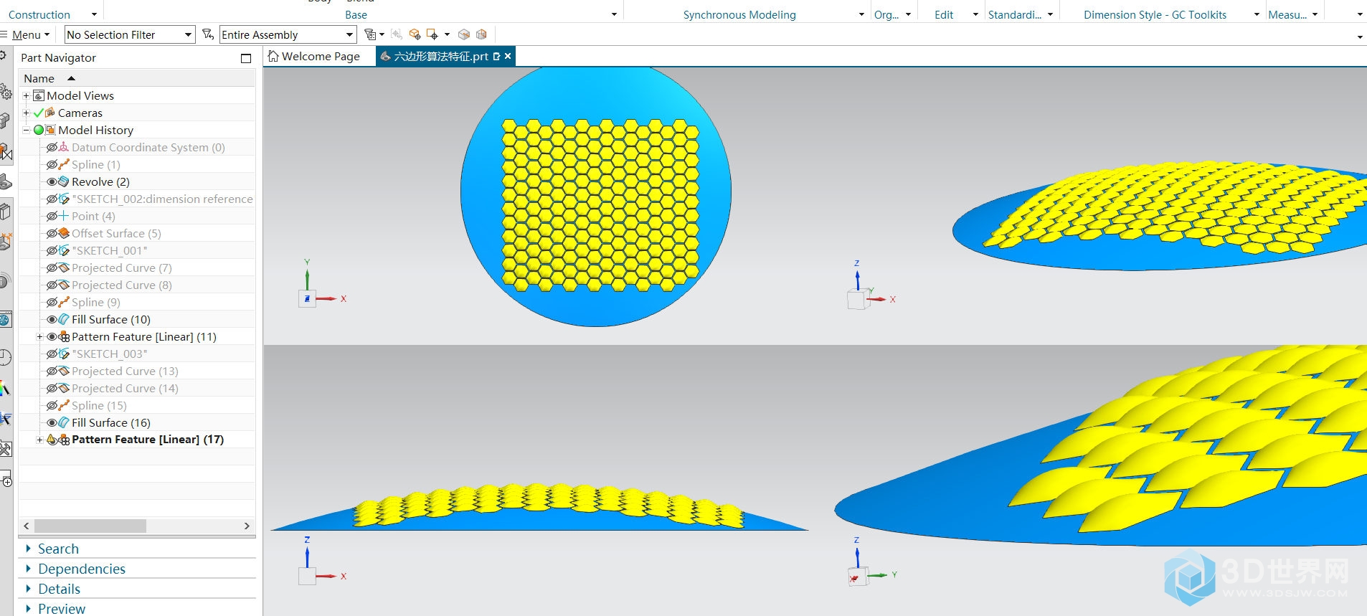Show hidden Spline (1) feature
The image size is (1367, 616).
click(x=52, y=164)
